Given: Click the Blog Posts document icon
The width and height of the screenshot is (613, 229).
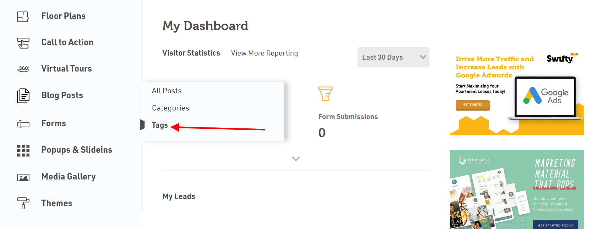Looking at the screenshot, I should tap(23, 96).
